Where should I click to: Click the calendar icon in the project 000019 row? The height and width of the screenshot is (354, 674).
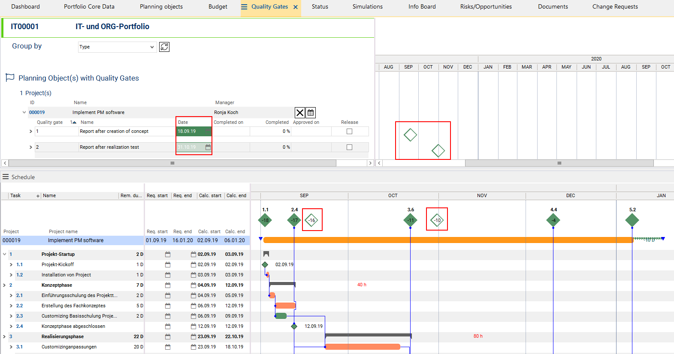tap(311, 113)
